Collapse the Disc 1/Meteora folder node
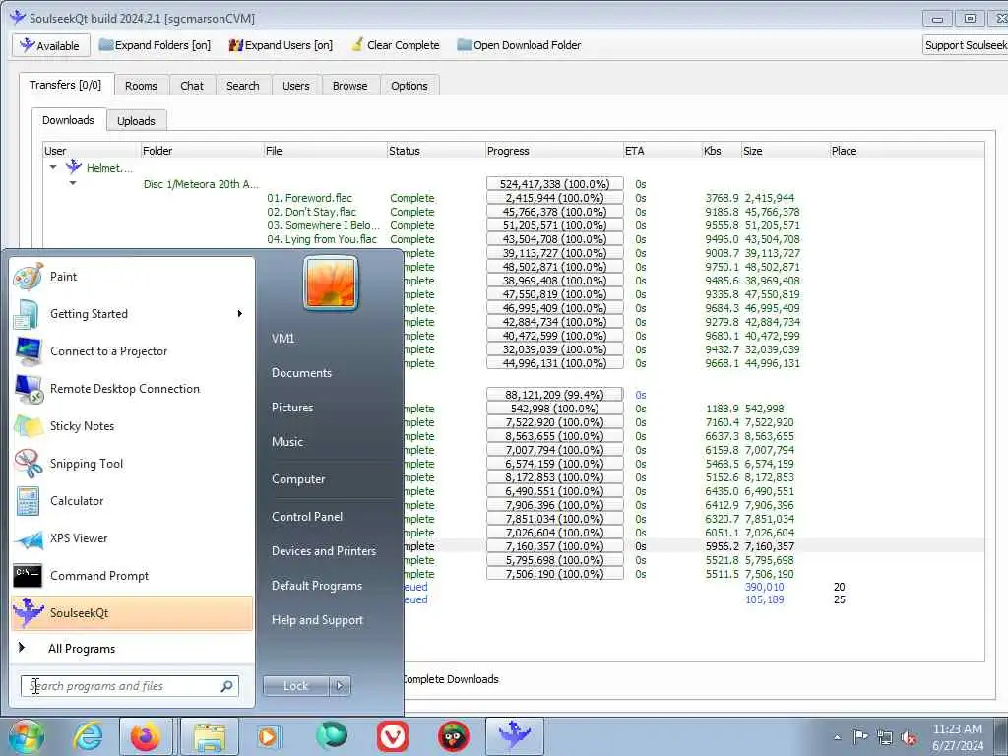Screen dimensions: 1008x756 (73, 183)
